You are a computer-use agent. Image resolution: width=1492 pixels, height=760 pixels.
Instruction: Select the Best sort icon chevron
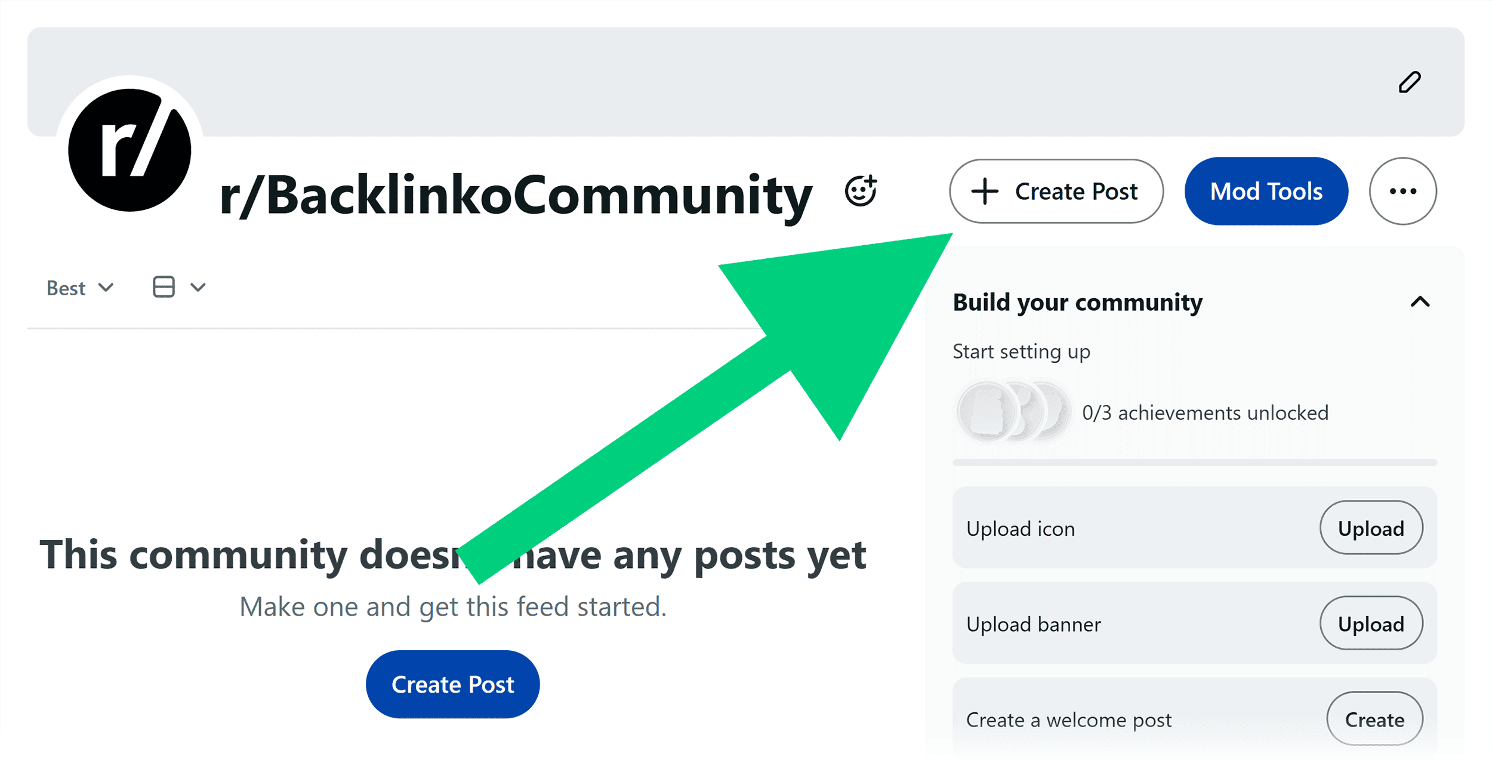coord(107,287)
